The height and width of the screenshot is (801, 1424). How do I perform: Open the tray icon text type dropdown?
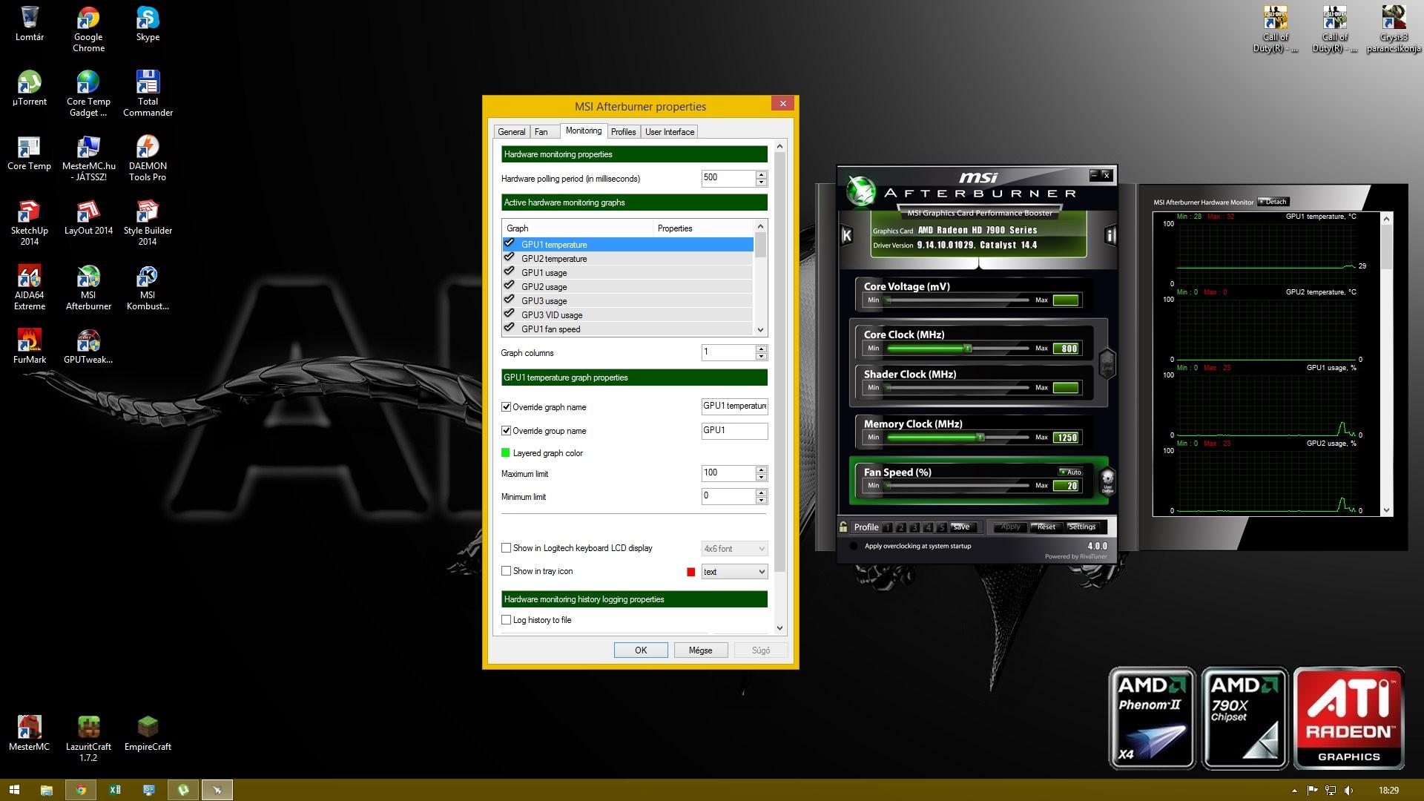pos(734,572)
